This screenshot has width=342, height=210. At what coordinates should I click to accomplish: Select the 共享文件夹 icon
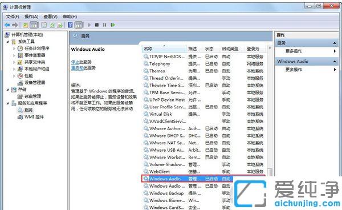[20, 62]
